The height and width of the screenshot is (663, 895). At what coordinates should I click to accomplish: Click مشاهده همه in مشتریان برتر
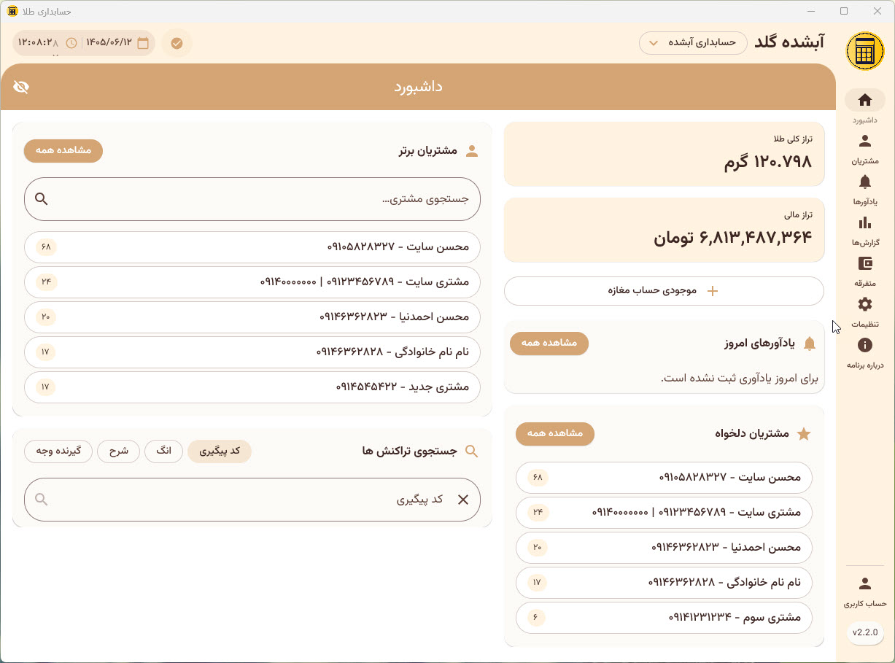coord(63,151)
